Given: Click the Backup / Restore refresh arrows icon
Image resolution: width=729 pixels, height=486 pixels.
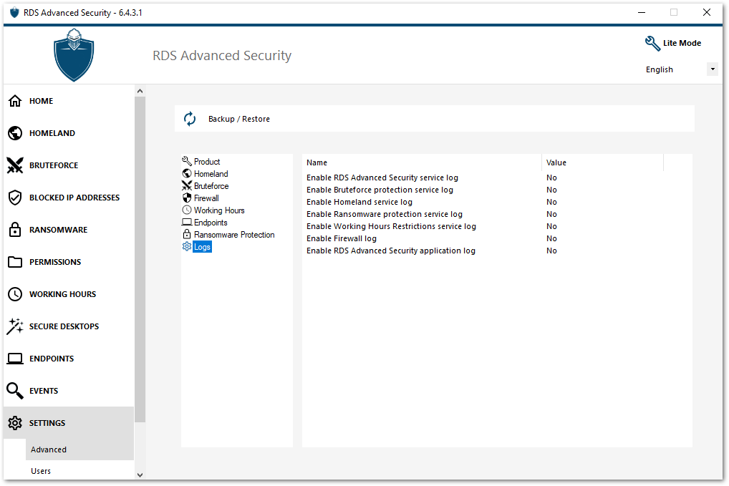Looking at the screenshot, I should point(190,119).
